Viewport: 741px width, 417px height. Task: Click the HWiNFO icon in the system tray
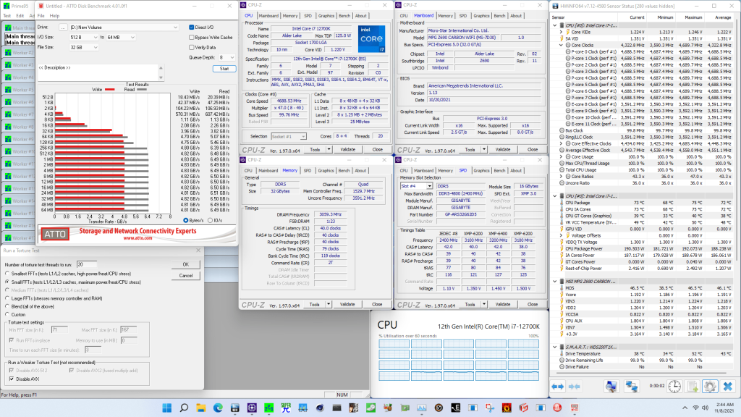click(x=575, y=407)
